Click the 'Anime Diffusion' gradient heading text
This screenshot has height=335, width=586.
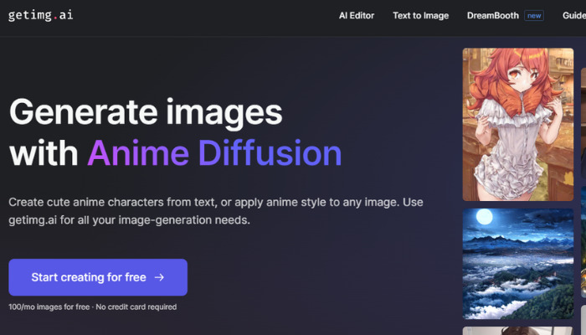tap(214, 153)
